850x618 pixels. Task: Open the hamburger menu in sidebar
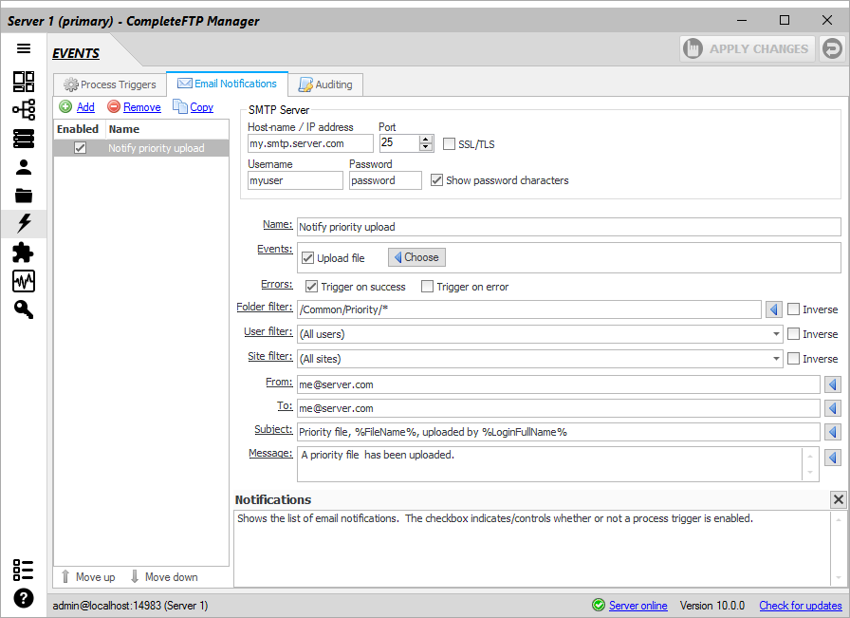tap(24, 48)
